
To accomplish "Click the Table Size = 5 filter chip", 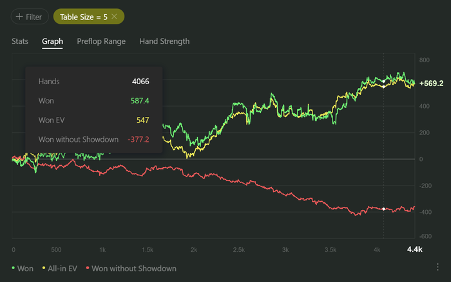I will click(x=84, y=17).
